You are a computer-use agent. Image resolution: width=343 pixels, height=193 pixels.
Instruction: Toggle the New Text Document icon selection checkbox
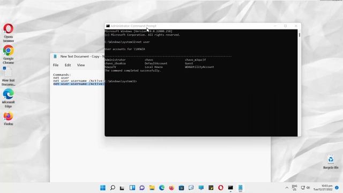click(x=4, y=68)
